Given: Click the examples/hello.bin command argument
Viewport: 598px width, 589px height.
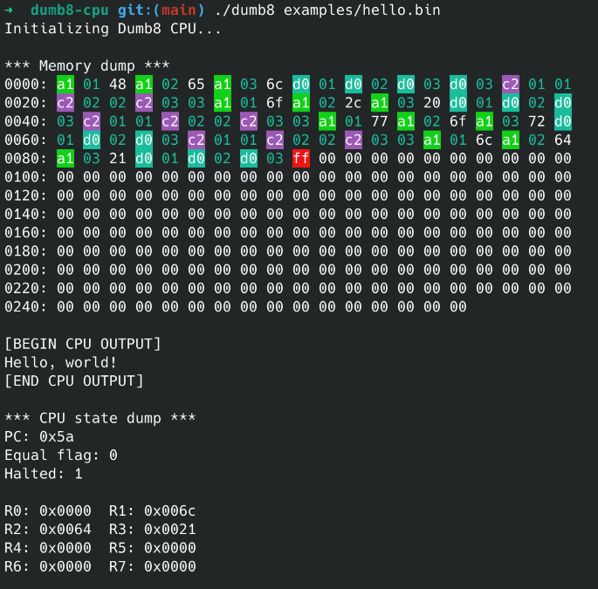Looking at the screenshot, I should (x=361, y=10).
